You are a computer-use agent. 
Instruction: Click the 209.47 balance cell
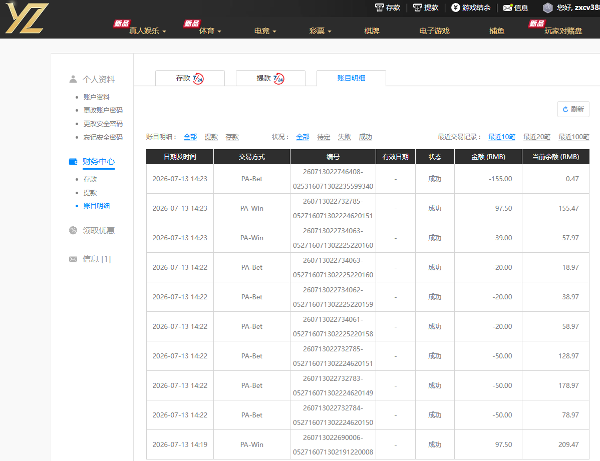[555, 444]
